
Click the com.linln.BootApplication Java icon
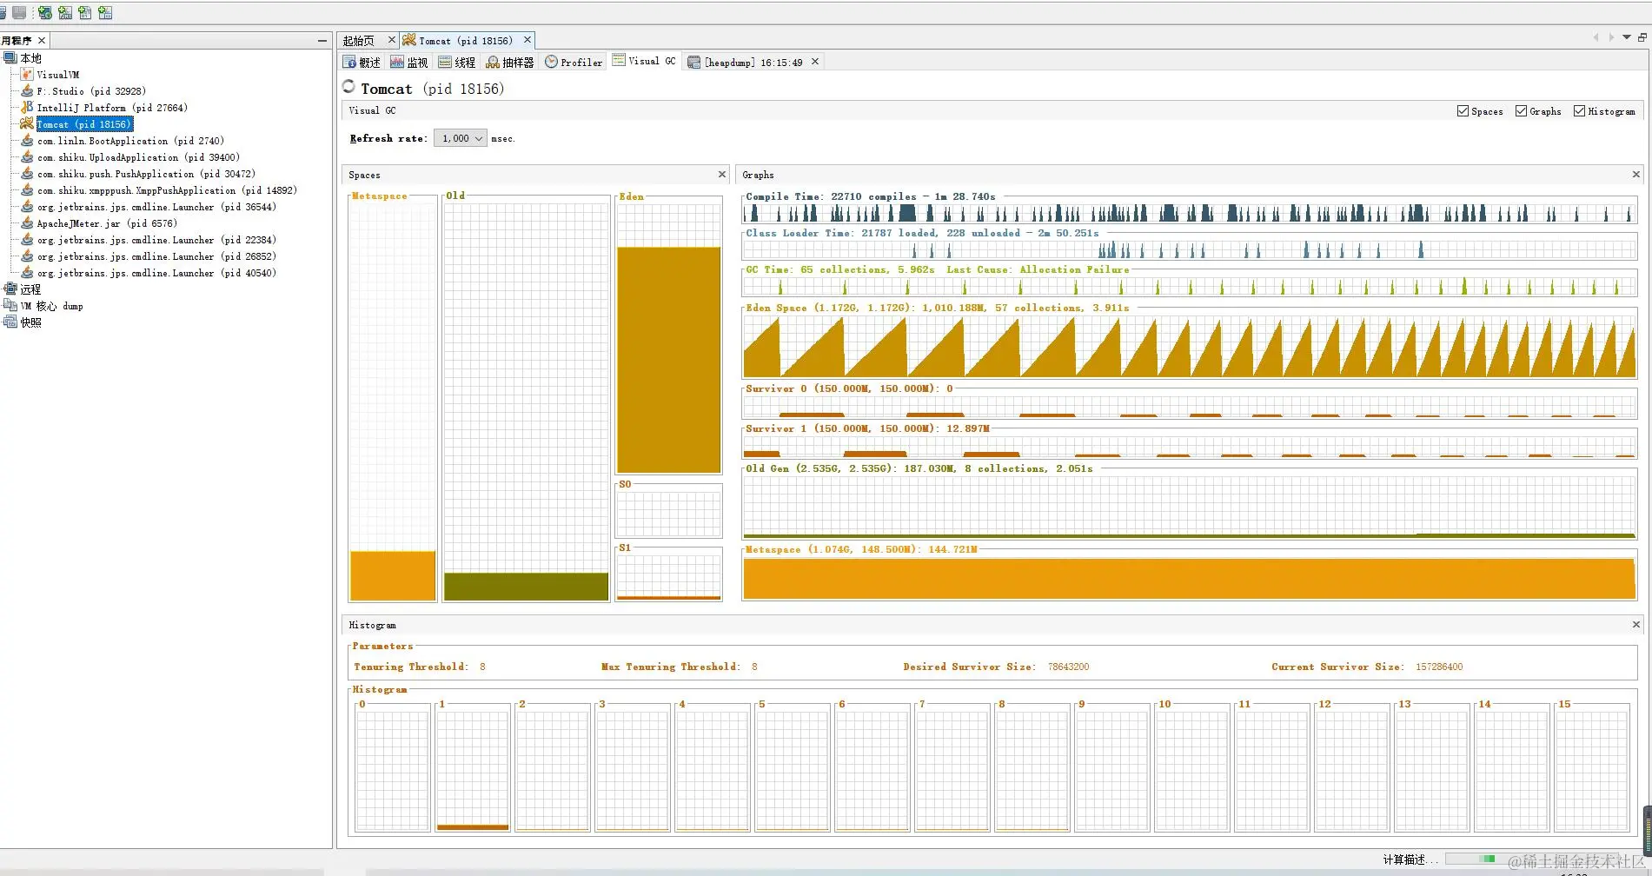(27, 141)
